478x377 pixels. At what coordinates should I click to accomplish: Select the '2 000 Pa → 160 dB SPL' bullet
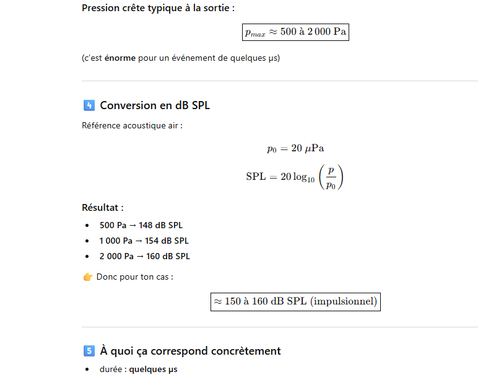tap(145, 256)
